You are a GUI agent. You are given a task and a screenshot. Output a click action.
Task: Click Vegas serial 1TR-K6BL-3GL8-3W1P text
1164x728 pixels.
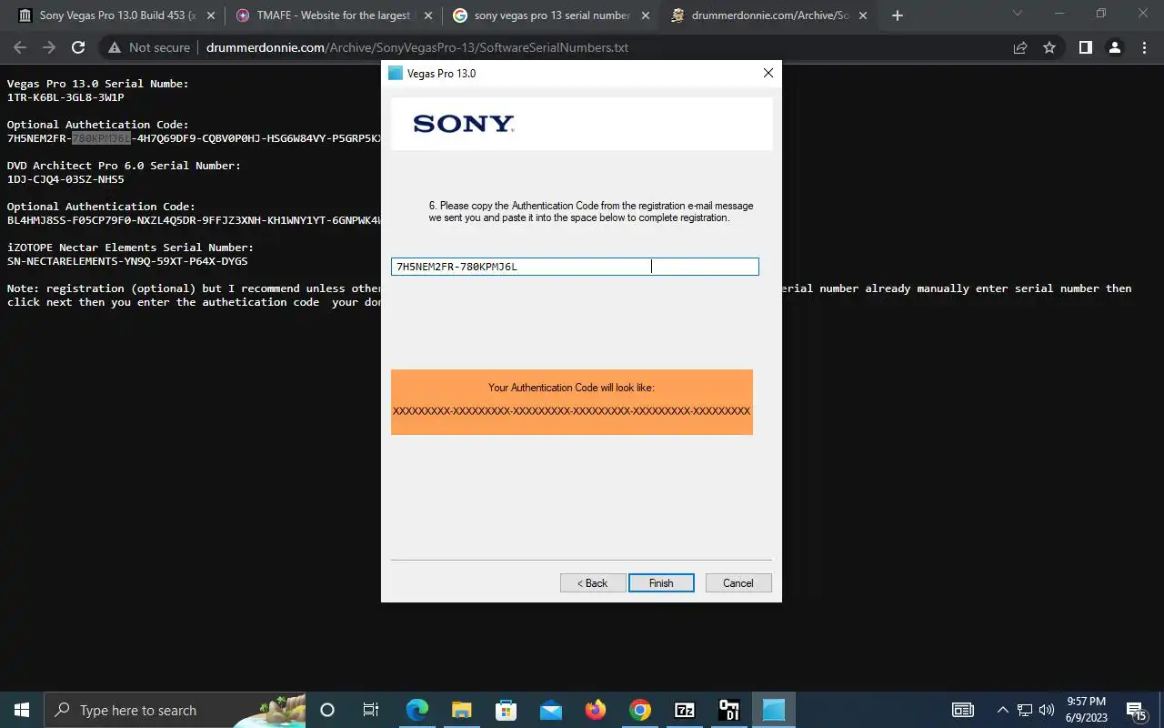pyautogui.click(x=65, y=97)
